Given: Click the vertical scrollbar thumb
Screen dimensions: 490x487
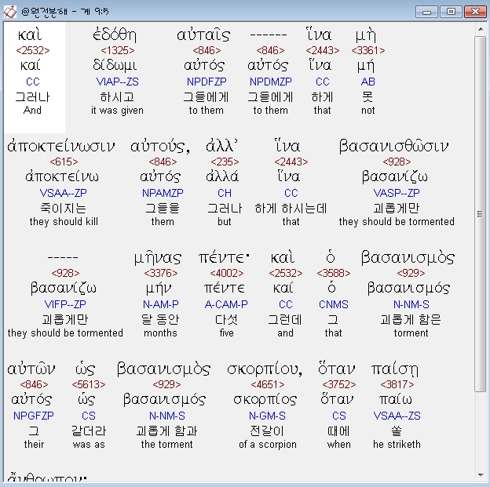Looking at the screenshot, I should [480, 214].
